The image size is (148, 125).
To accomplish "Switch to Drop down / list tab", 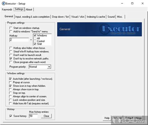I will click(60, 17).
